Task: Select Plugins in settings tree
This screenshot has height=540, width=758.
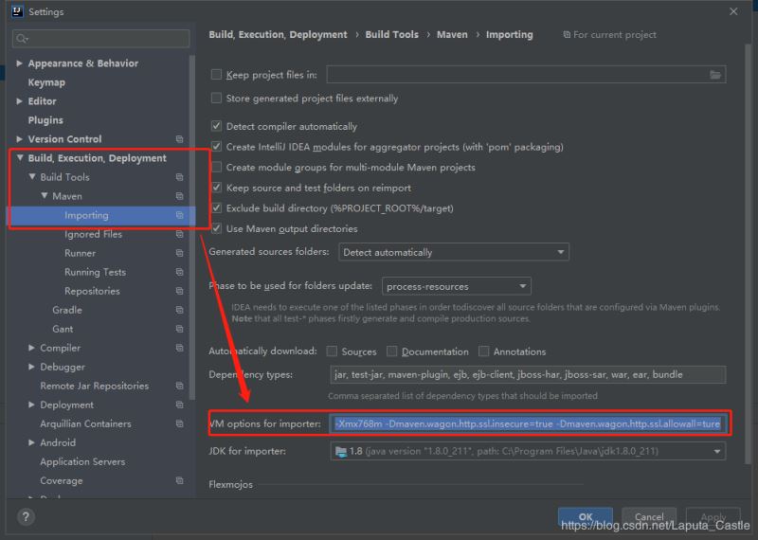Action: point(45,120)
